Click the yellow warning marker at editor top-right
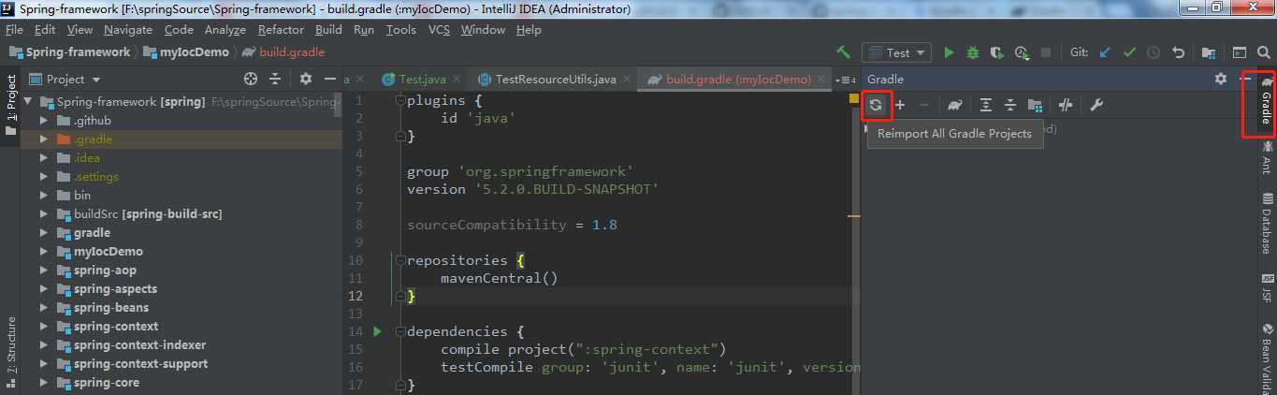 click(853, 97)
